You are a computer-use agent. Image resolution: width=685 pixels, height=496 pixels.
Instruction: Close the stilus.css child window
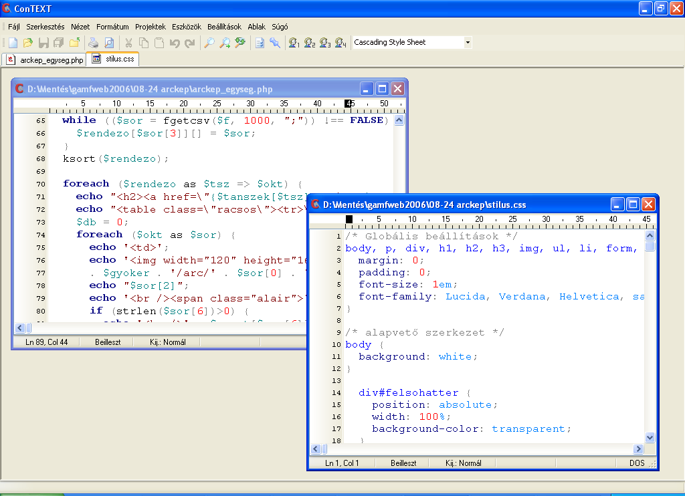coord(648,205)
